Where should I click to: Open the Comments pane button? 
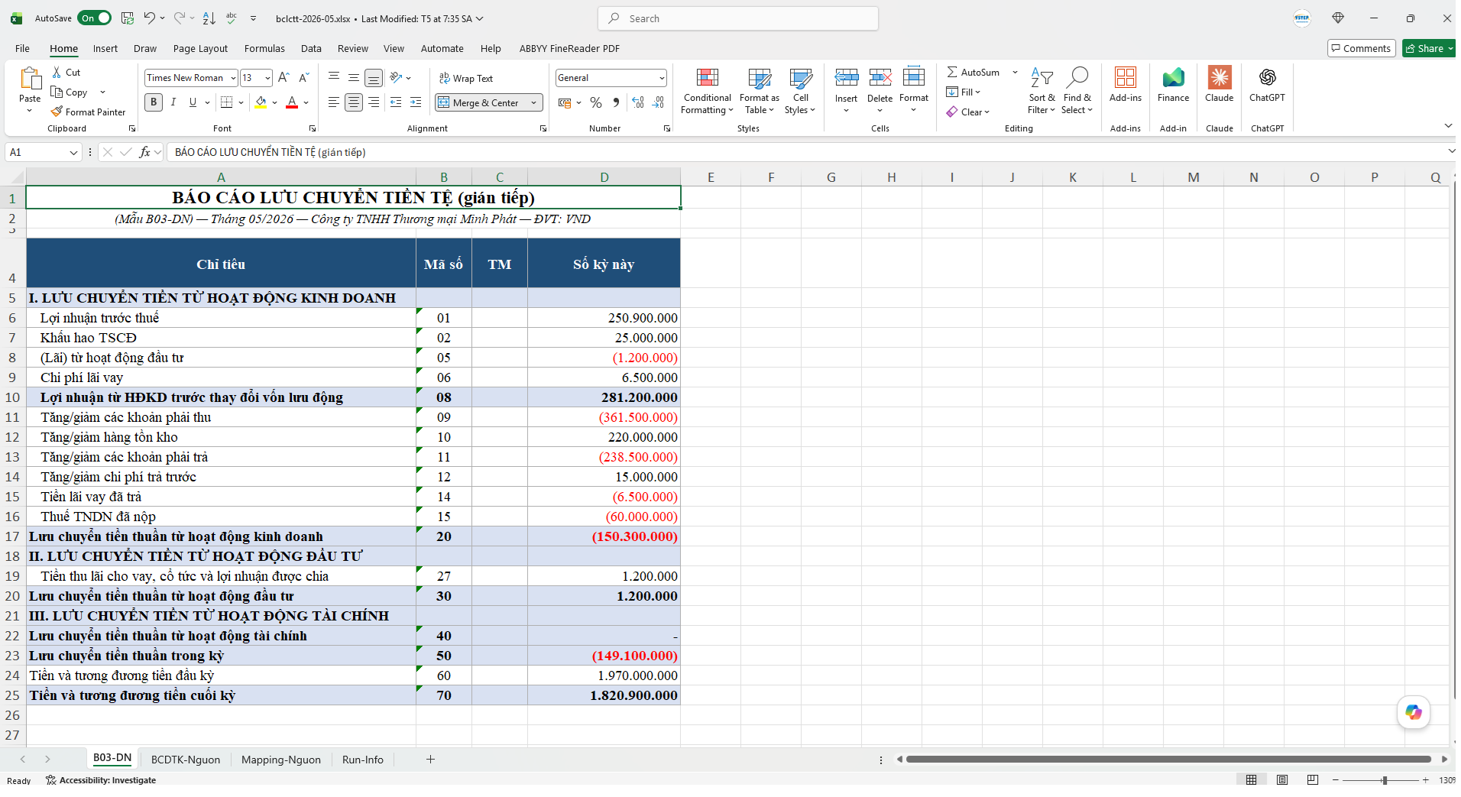point(1361,48)
